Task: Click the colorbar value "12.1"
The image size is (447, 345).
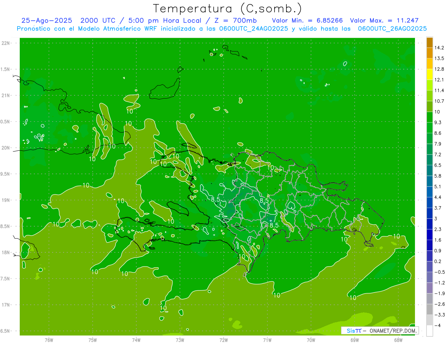Action: [439, 80]
